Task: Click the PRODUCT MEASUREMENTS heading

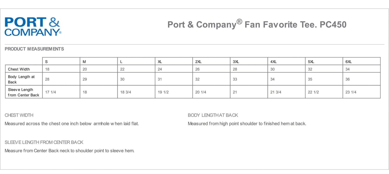Action: click(x=34, y=49)
